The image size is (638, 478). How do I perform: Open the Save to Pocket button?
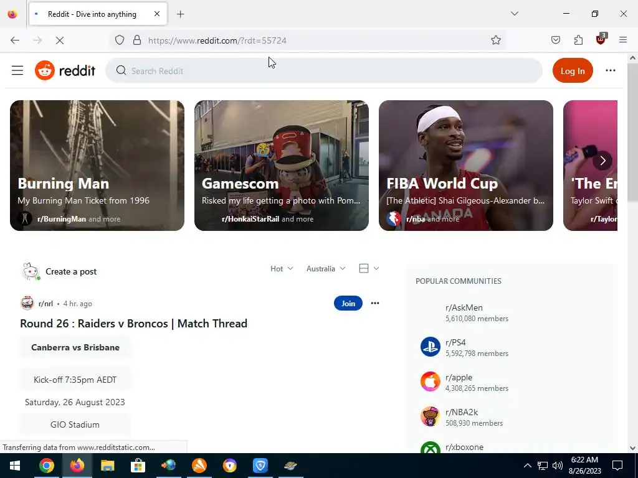[555, 40]
